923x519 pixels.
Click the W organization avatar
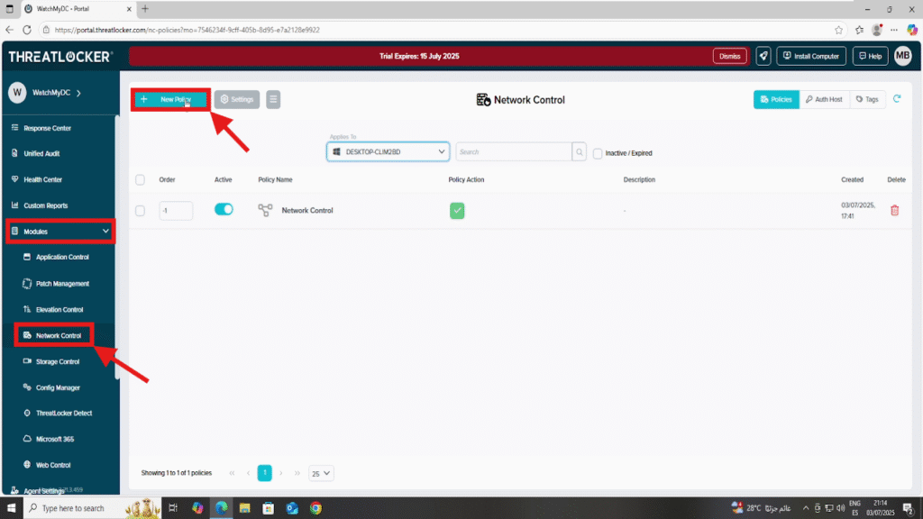pos(17,93)
